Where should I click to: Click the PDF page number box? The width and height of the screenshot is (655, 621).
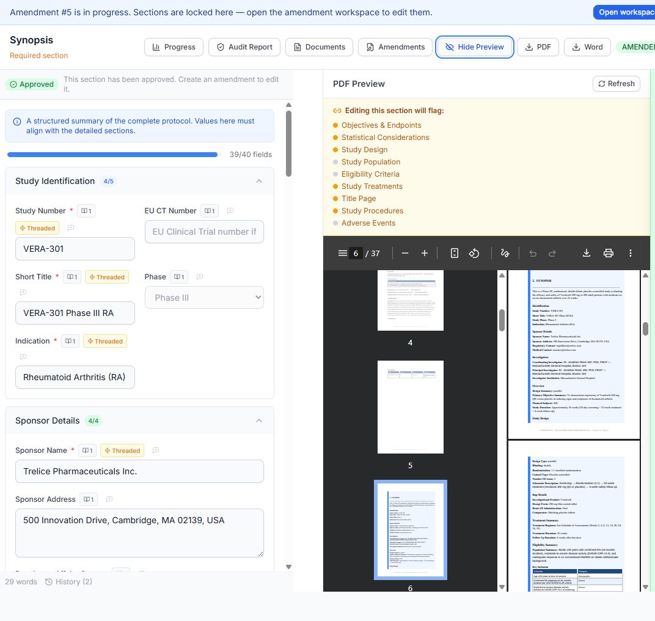tap(356, 253)
